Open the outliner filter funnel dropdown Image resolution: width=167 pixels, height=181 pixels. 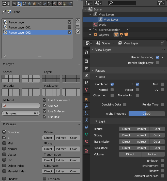(x=161, y=3)
